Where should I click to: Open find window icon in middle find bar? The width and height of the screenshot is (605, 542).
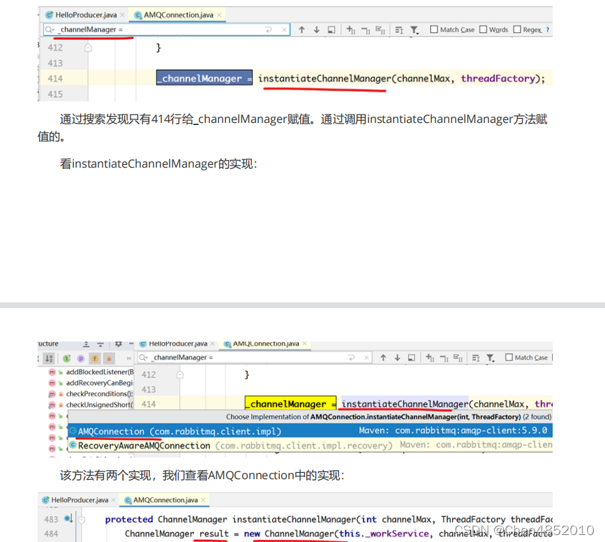coord(412,358)
